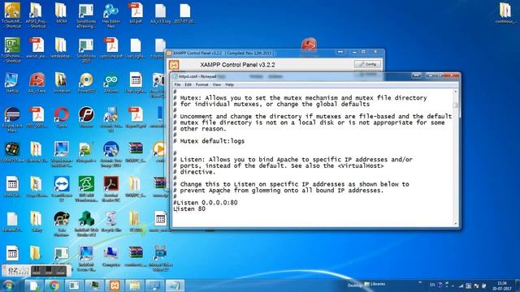The width and height of the screenshot is (520, 292).
Task: Select the green SolidEdit Web Studio cubes icon
Action: 86,224
